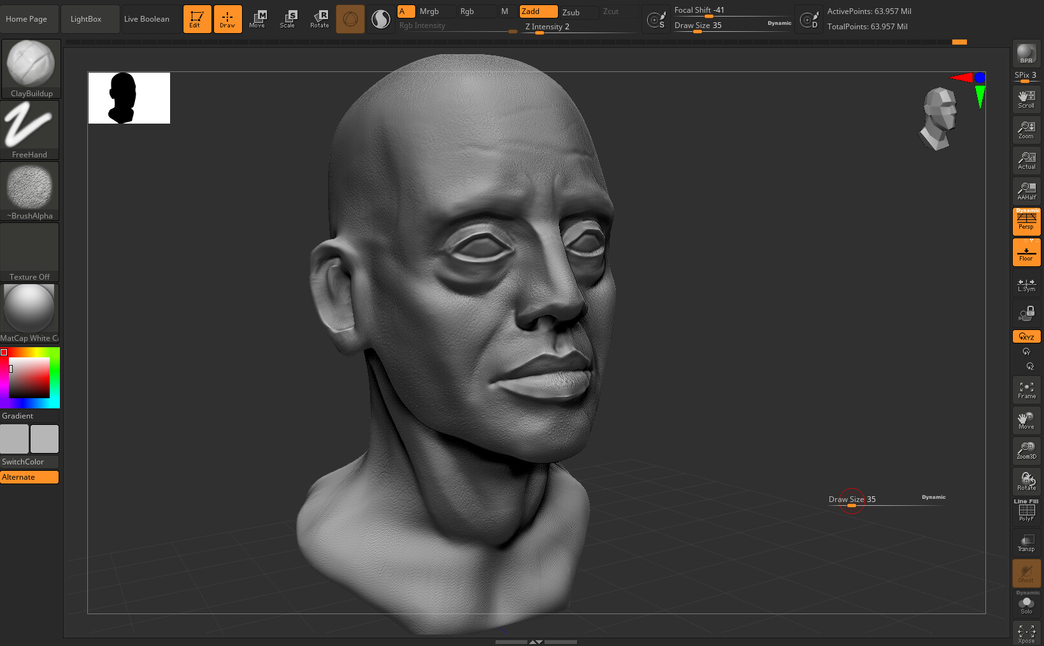Turn off the Floor grid
This screenshot has height=646, width=1044.
1026,251
